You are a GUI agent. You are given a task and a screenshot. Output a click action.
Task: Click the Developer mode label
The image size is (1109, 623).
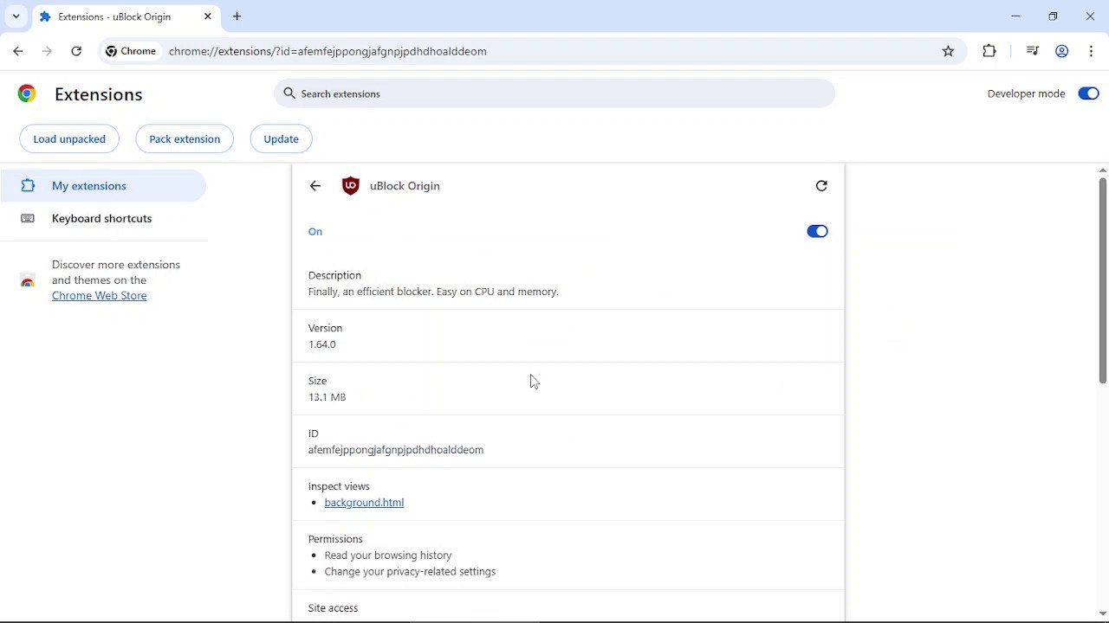click(1026, 93)
